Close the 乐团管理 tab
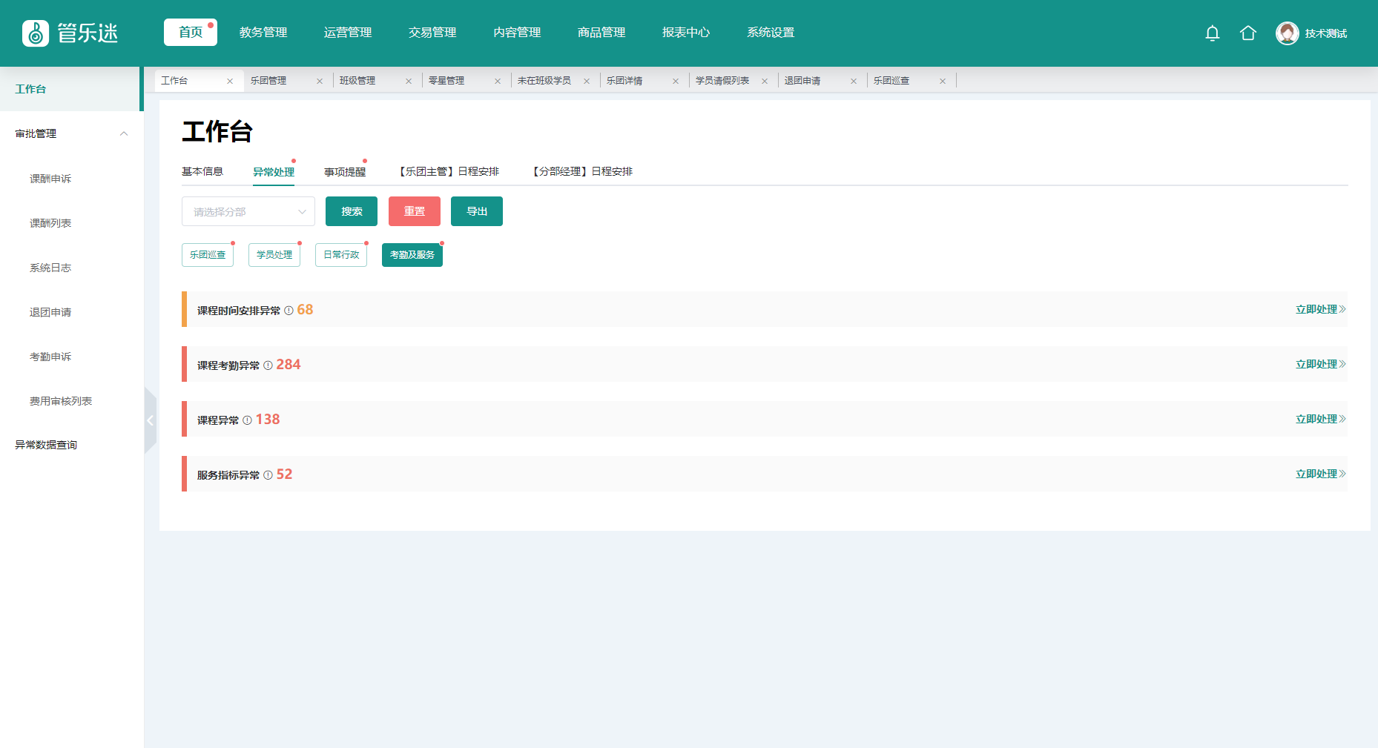 click(x=320, y=82)
